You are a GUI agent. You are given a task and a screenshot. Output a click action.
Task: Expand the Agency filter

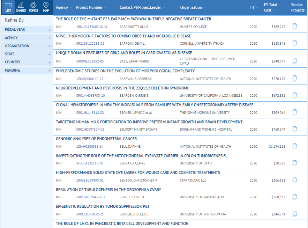tap(27, 38)
